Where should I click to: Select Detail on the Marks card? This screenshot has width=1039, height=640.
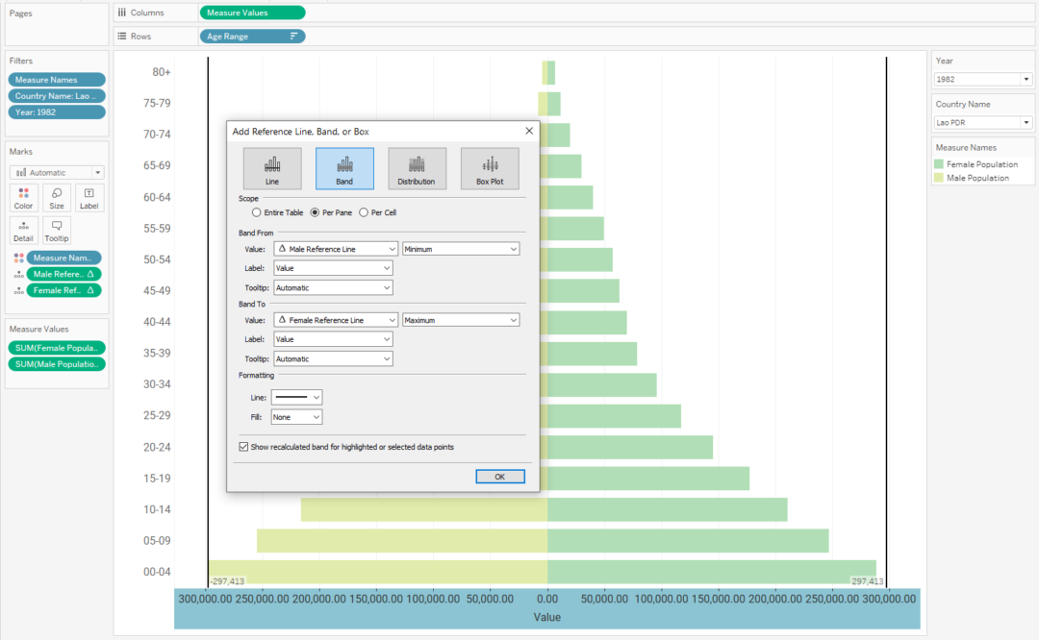23,232
